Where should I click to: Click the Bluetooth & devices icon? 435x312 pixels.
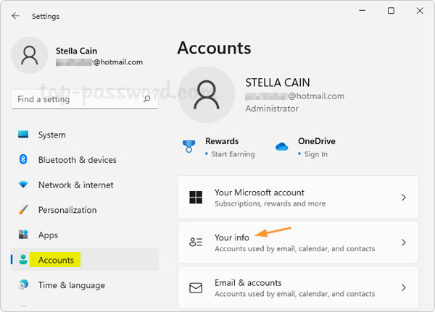pos(23,160)
